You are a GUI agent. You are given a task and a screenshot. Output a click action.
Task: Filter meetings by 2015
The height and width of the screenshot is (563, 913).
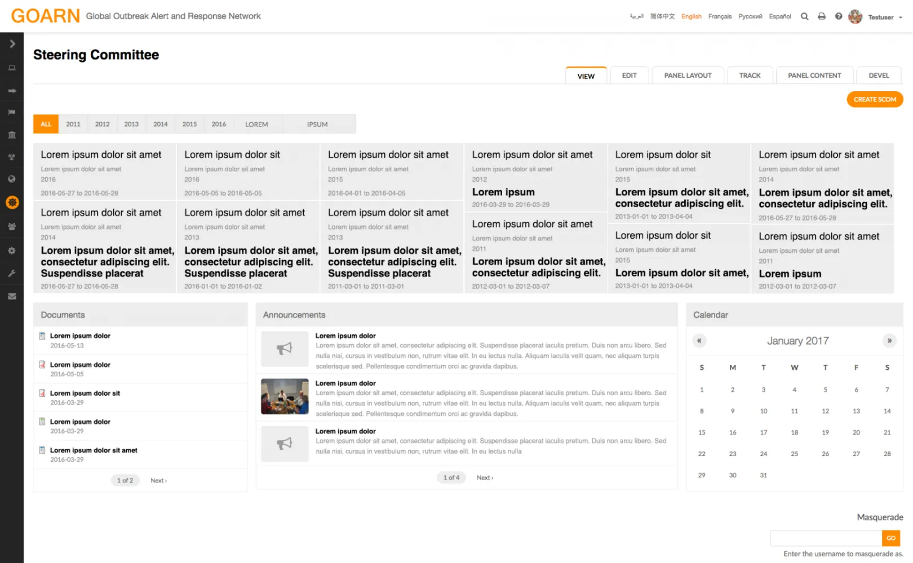click(189, 124)
